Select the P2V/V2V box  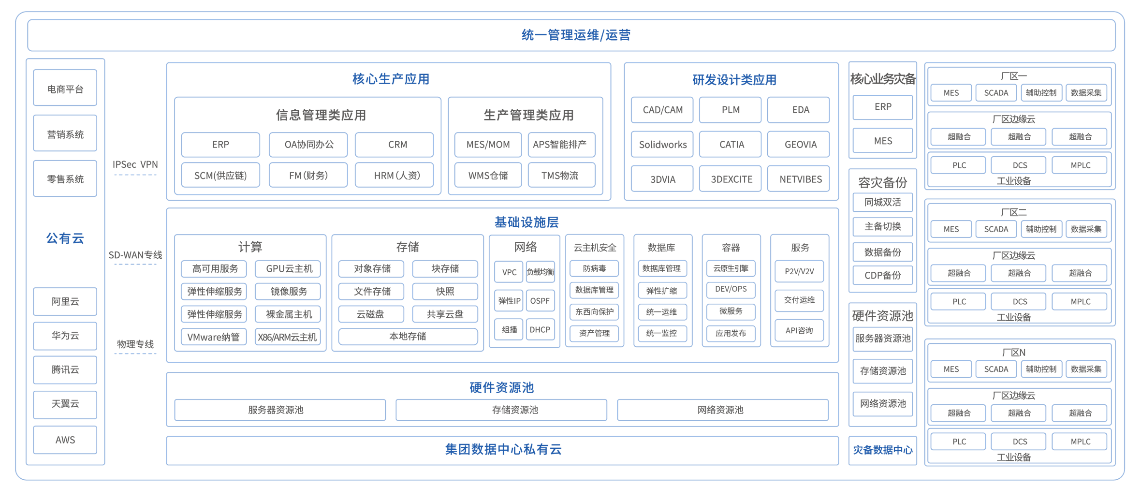coord(799,271)
